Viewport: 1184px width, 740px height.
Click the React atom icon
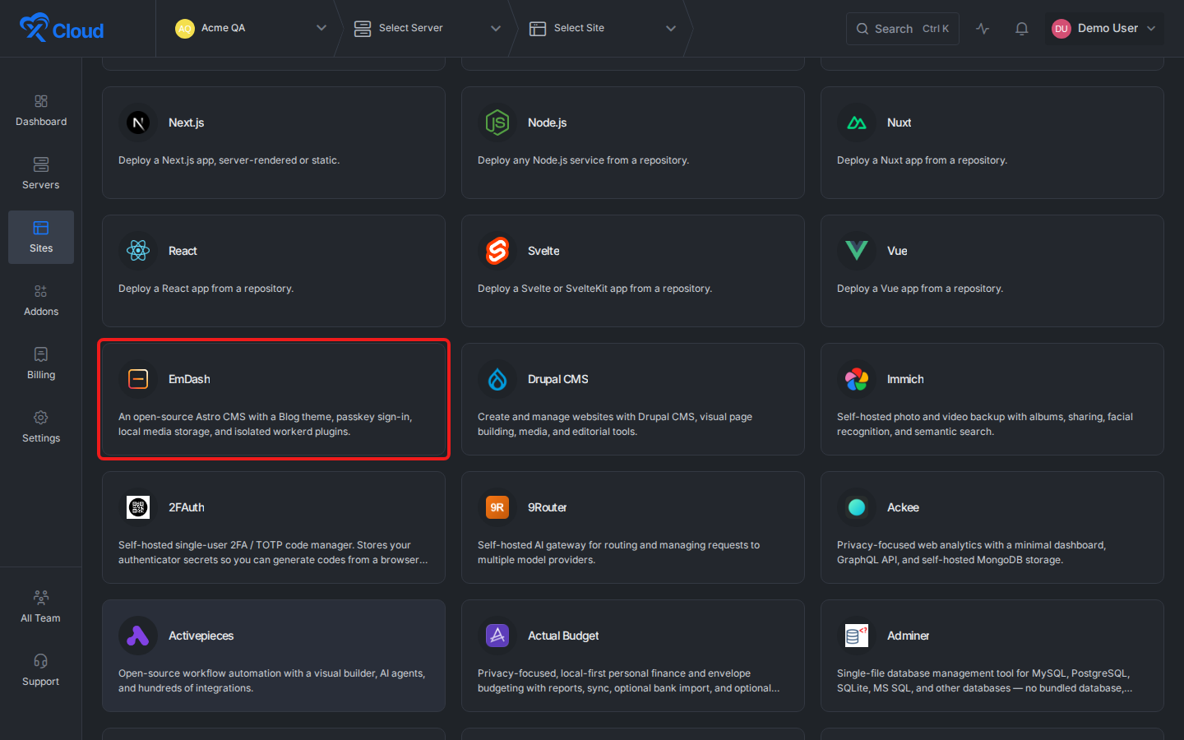pos(138,251)
